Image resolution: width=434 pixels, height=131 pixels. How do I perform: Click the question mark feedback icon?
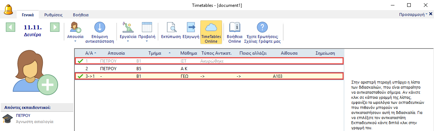pos(262,28)
